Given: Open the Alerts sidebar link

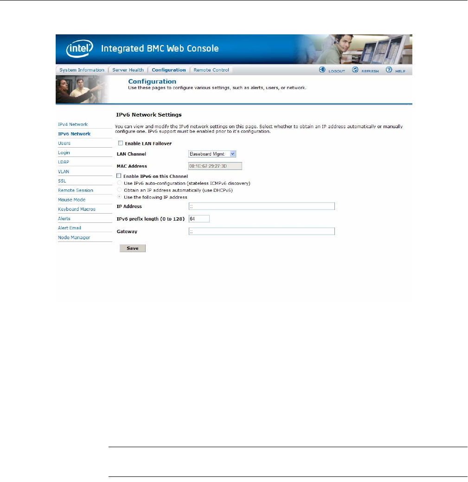Looking at the screenshot, I should click(64, 219).
